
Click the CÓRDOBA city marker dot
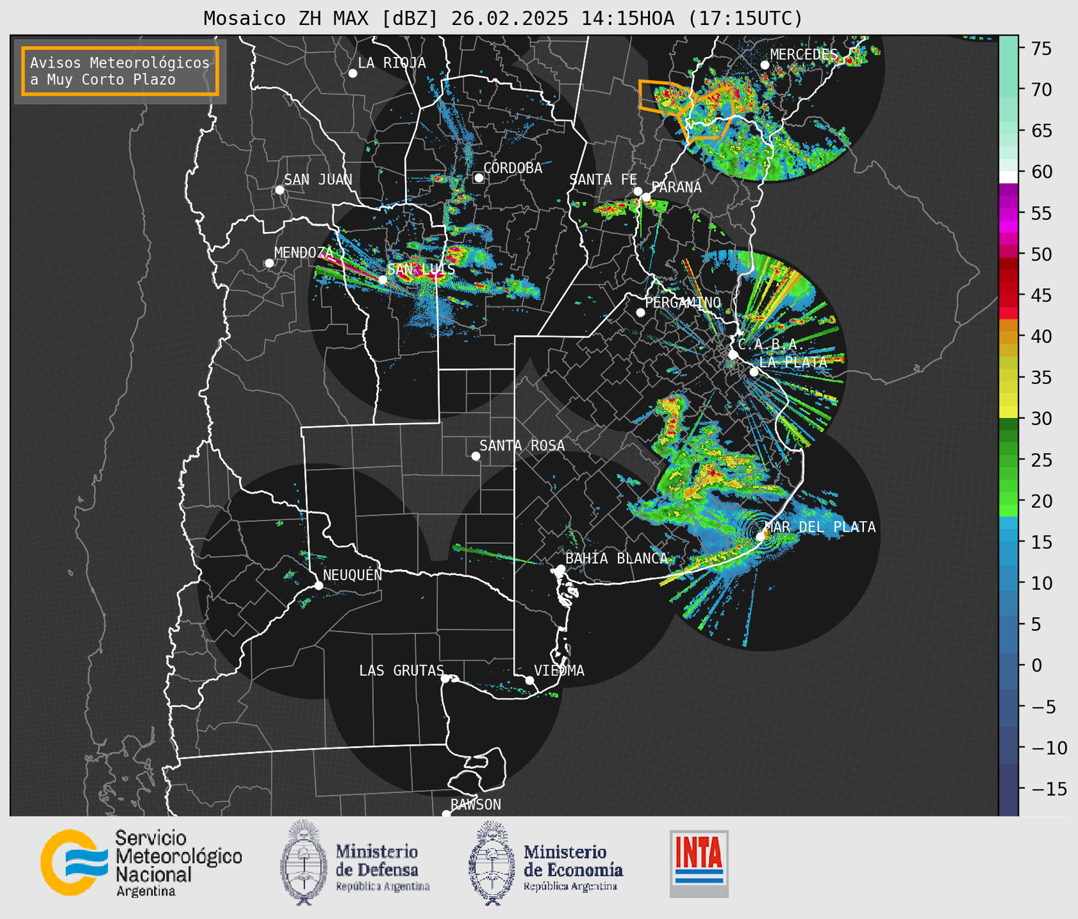[479, 178]
